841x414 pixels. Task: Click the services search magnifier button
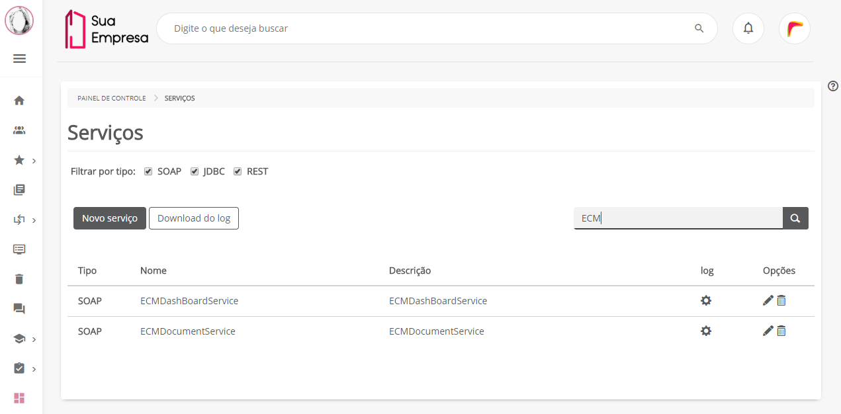pos(795,218)
